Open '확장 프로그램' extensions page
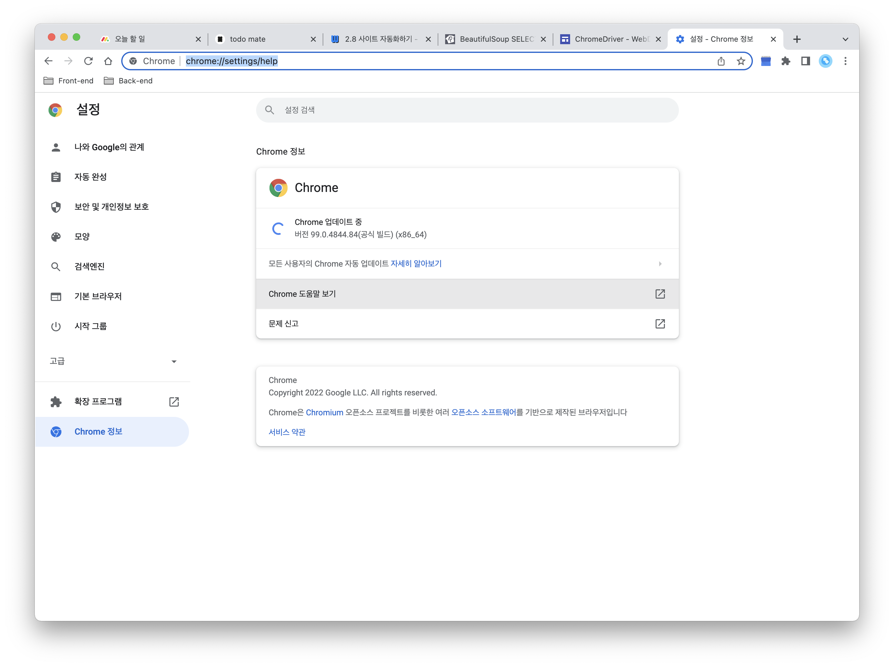Screen dimensions: 894x667 112,401
